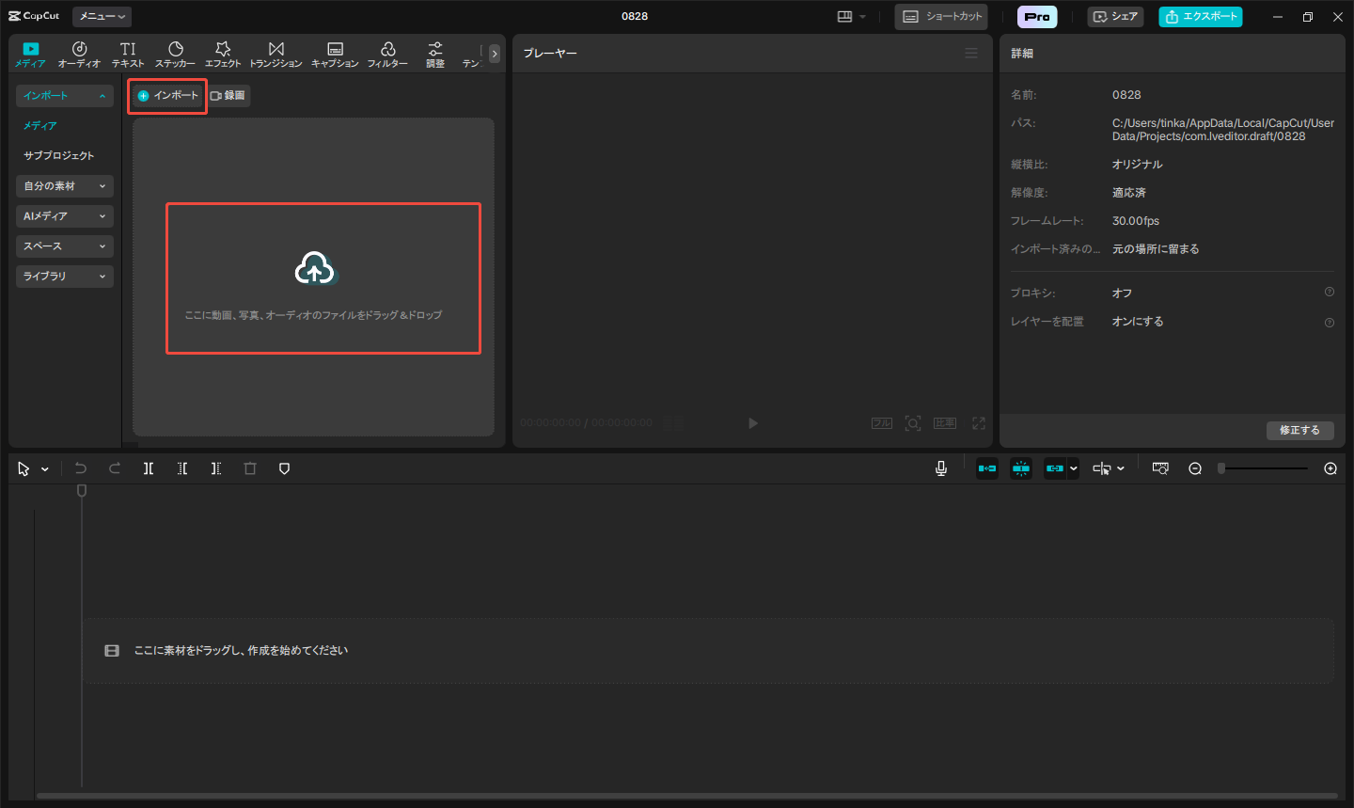Image resolution: width=1354 pixels, height=808 pixels.
Task: Open the layout switcher dropdown in title bar
Action: 852,16
